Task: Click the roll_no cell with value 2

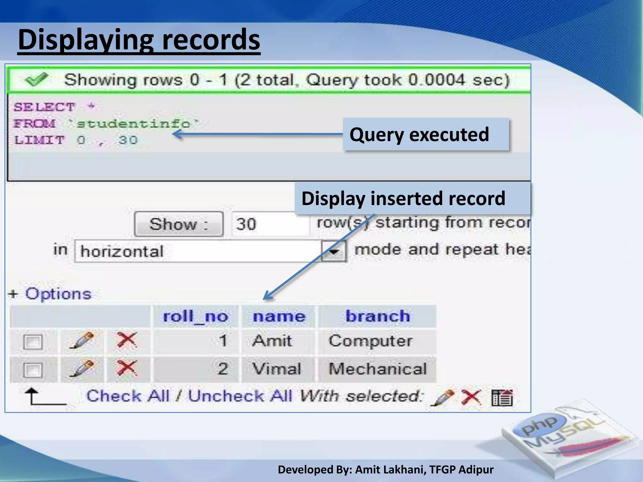Action: pos(196,369)
